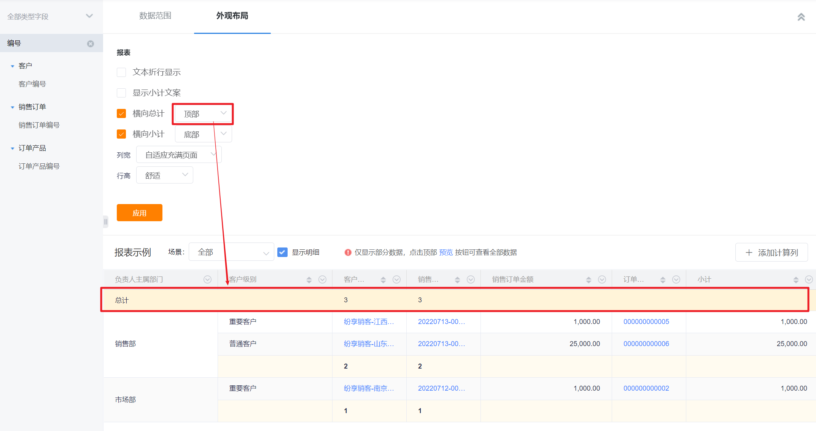
Task: Collapse the 客户 tree group
Action: 13,66
